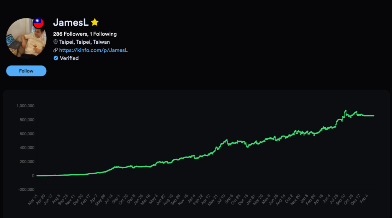
Task: Click the last Feb 4 x-axis label
Action: coord(369,200)
